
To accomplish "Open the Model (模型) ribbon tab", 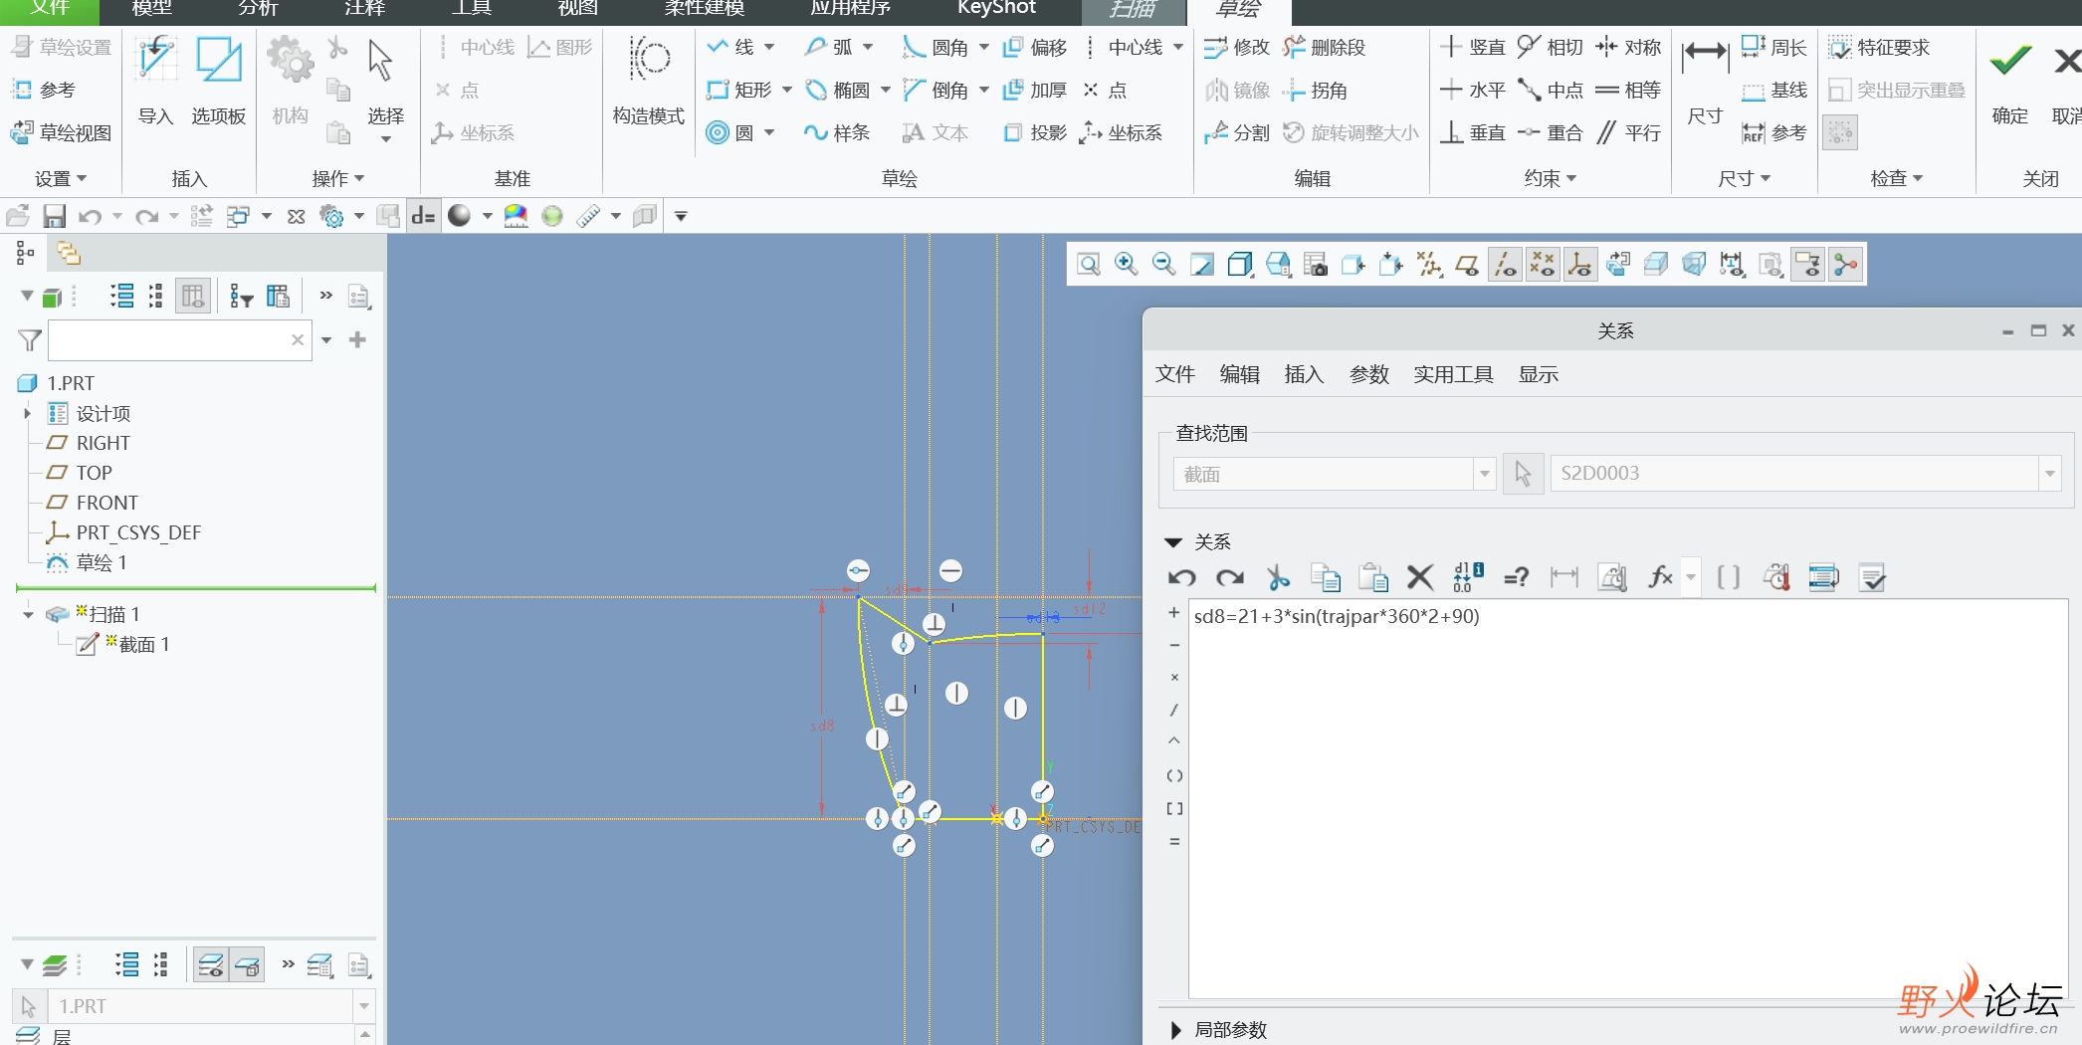I will pos(152,8).
